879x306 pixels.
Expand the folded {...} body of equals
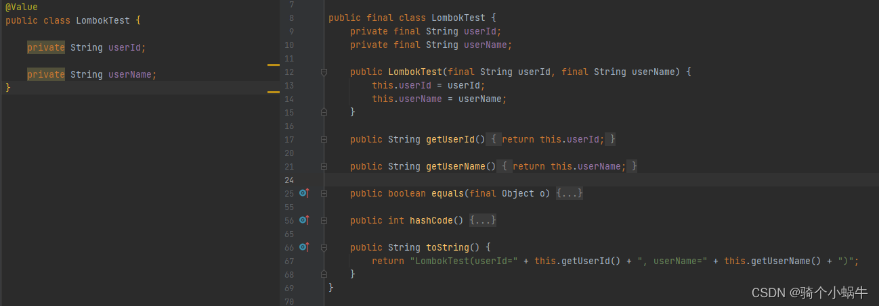point(570,193)
